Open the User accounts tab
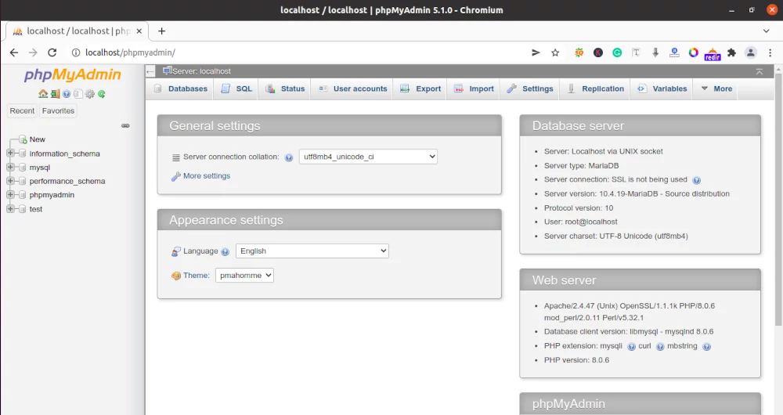783x415 pixels. pos(353,89)
